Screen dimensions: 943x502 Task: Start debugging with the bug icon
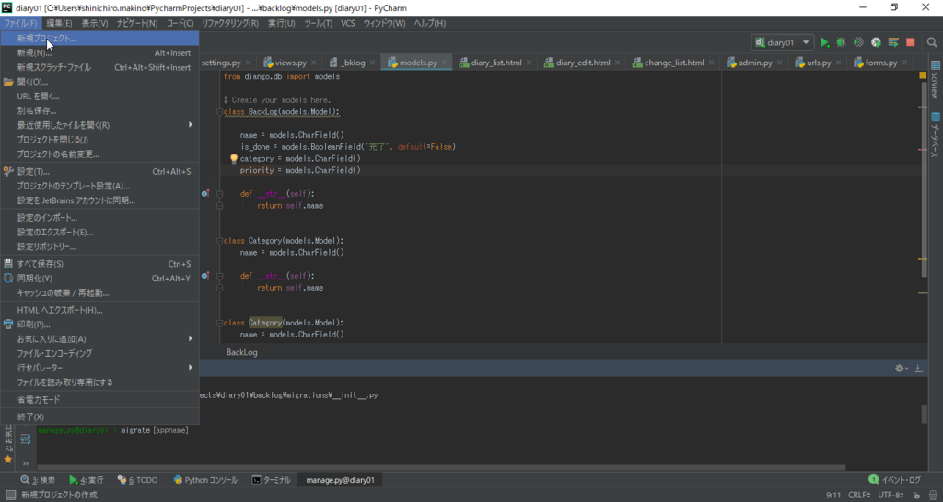coord(842,42)
